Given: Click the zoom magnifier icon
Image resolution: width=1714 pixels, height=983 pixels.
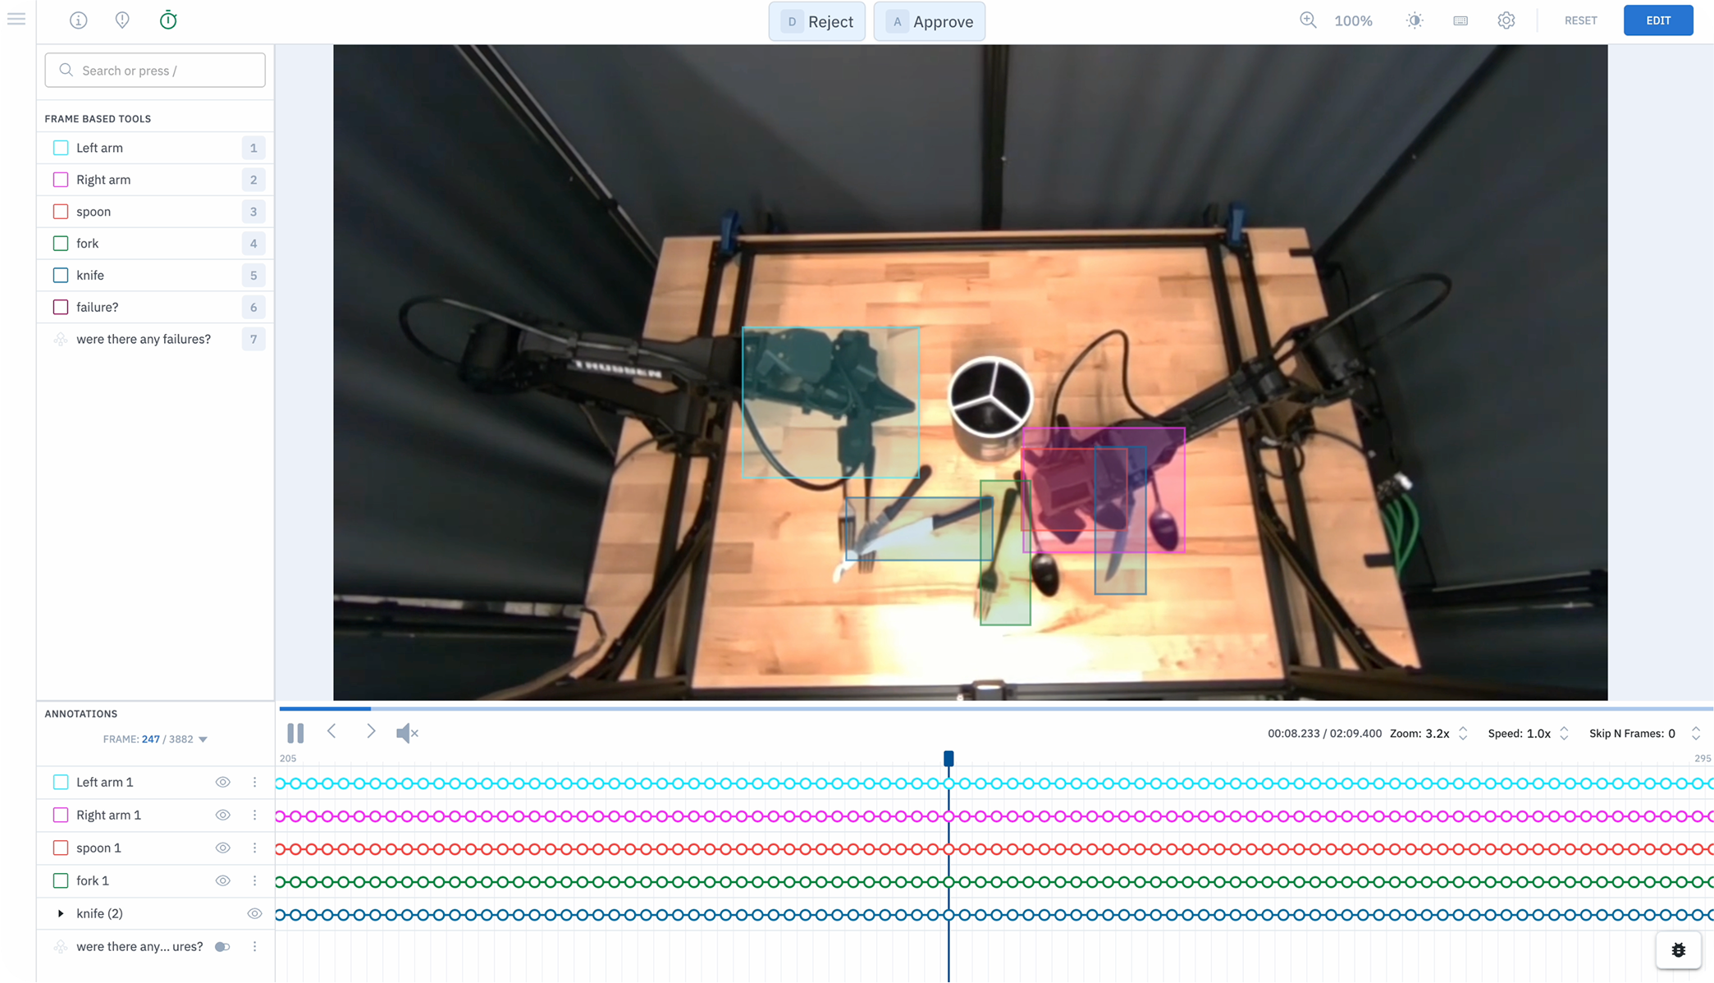Looking at the screenshot, I should pos(1308,21).
